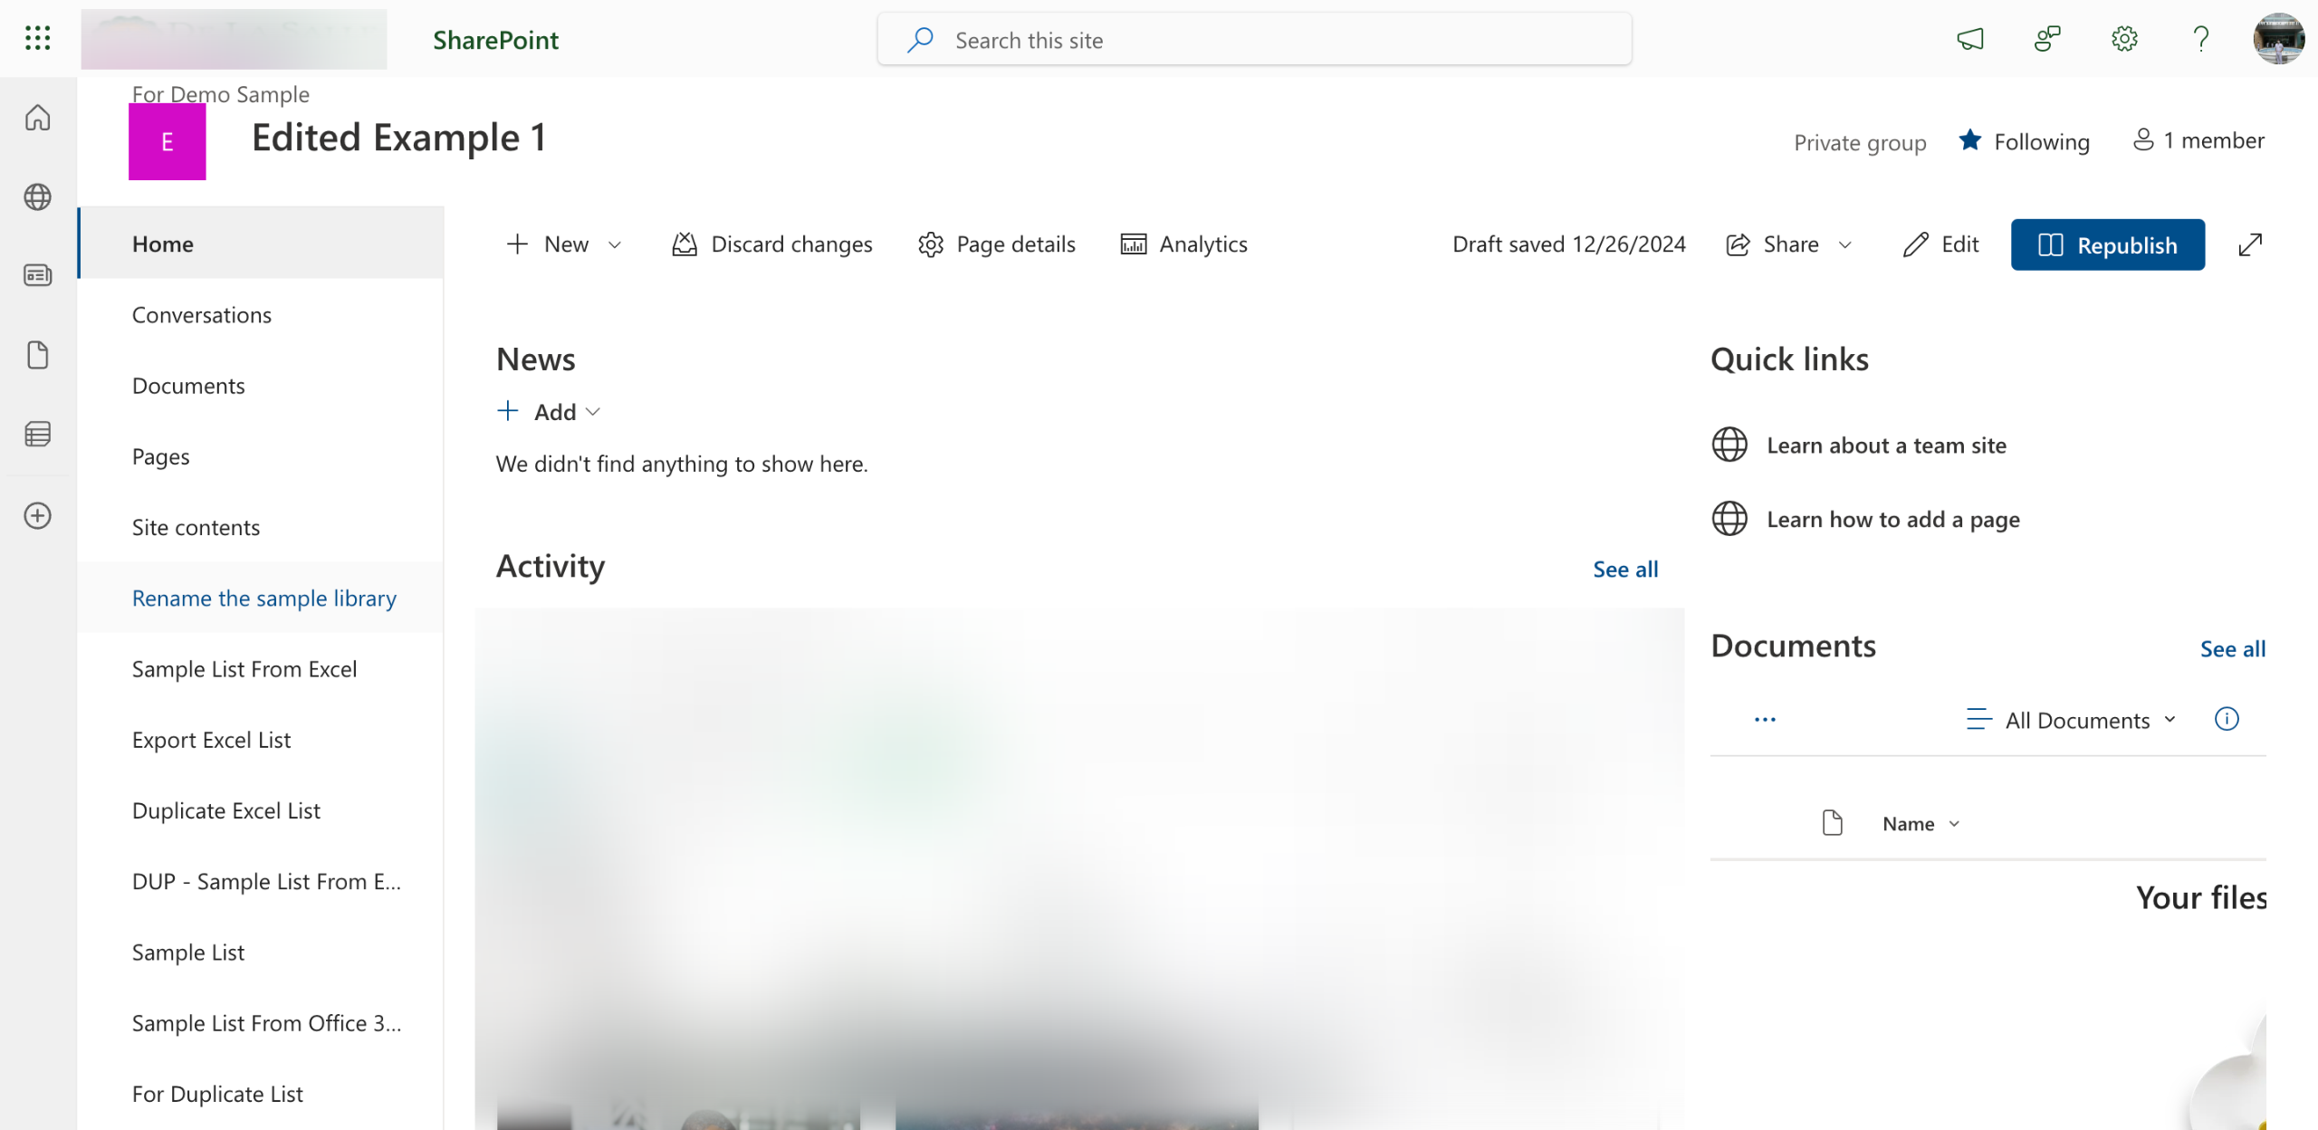Viewport: 2318px width, 1130px height.
Task: Open the details pane info icon
Action: [x=2227, y=719]
